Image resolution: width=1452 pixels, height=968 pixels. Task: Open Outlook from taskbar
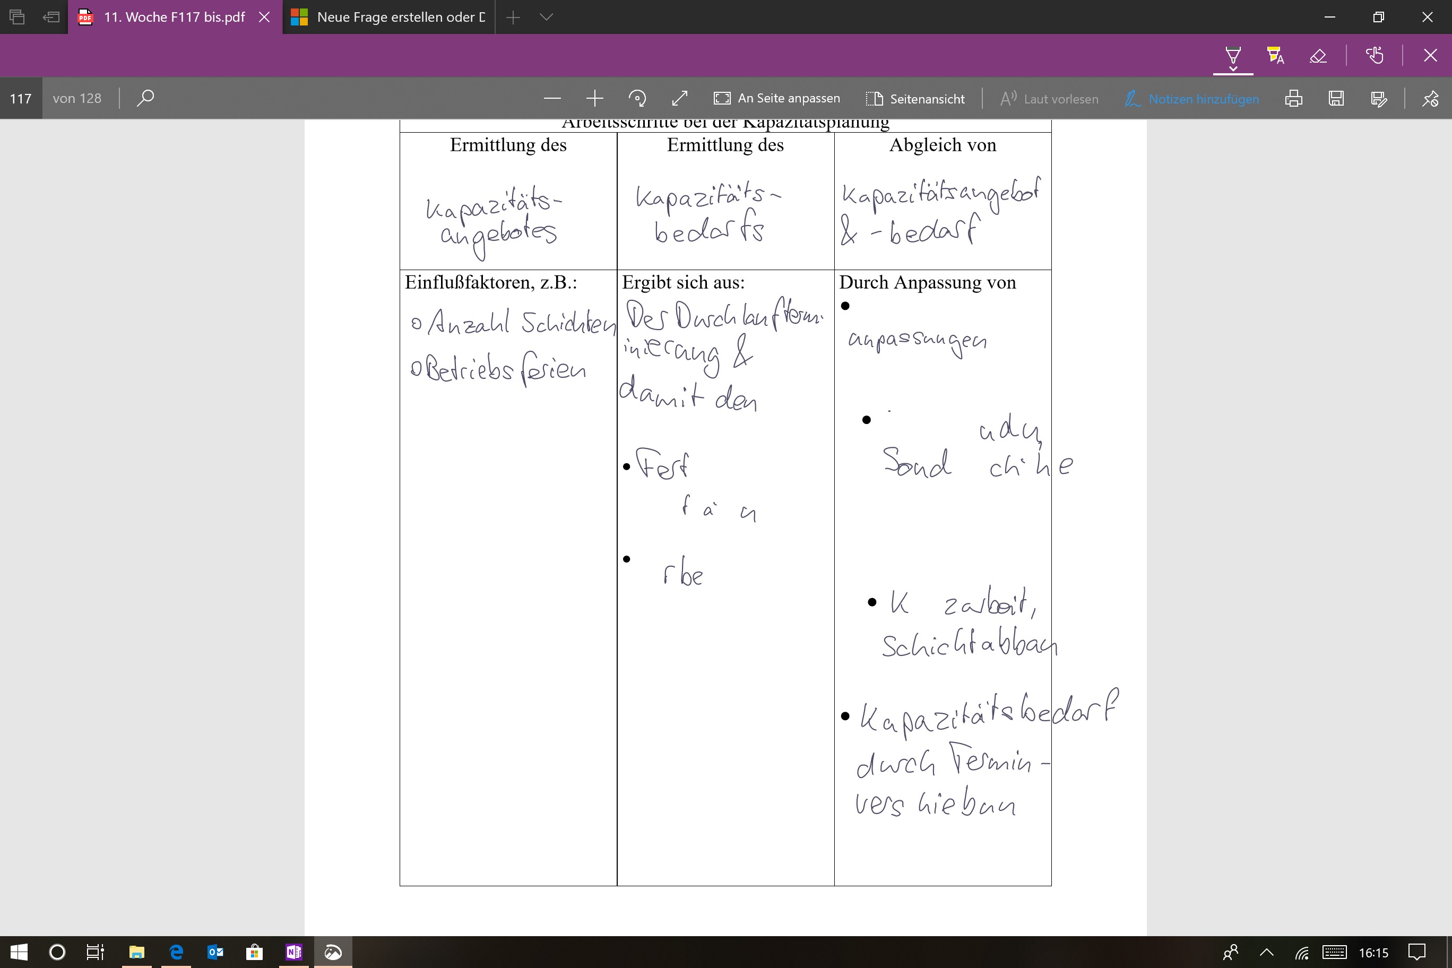point(215,952)
